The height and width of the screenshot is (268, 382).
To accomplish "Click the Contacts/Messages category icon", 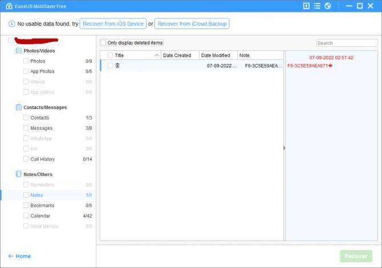I will click(x=18, y=107).
